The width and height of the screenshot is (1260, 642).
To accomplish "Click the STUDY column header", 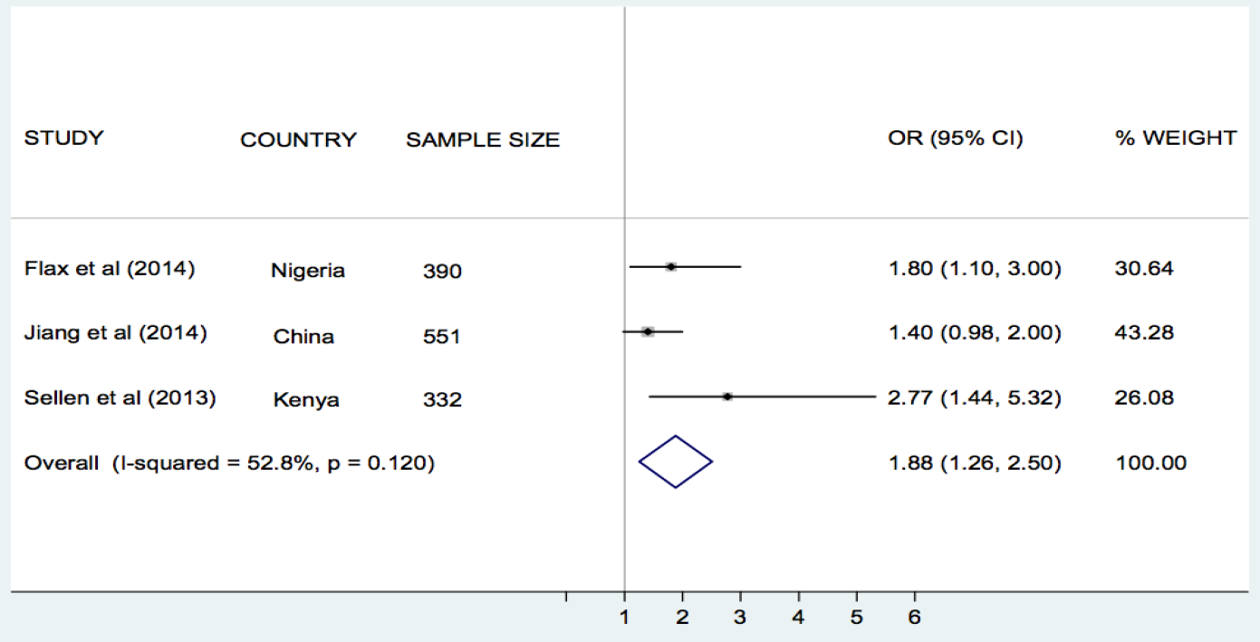I will click(x=63, y=139).
